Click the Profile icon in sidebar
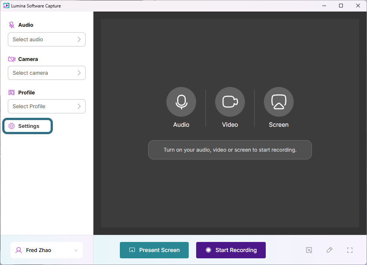Screen dimensions: 367x265 click(x=12, y=93)
